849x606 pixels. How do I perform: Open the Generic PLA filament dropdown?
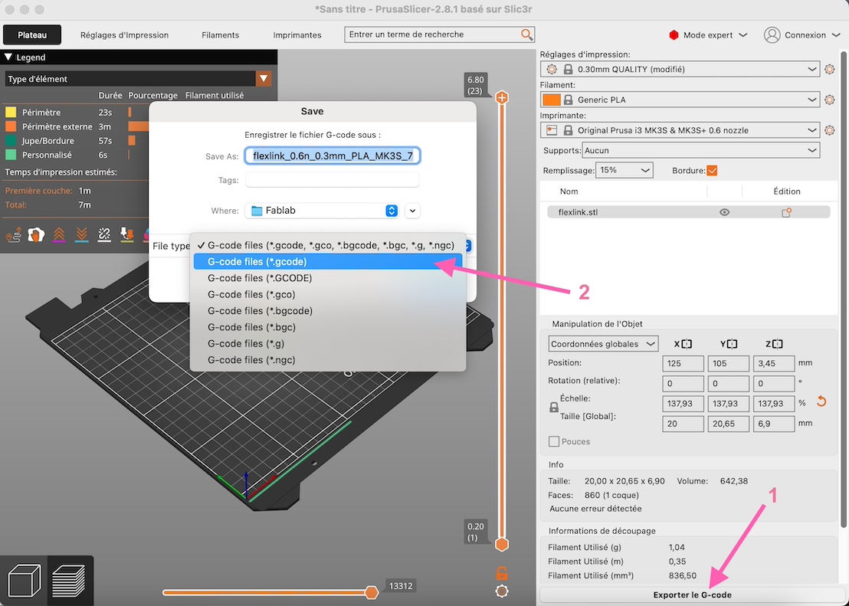pyautogui.click(x=680, y=100)
